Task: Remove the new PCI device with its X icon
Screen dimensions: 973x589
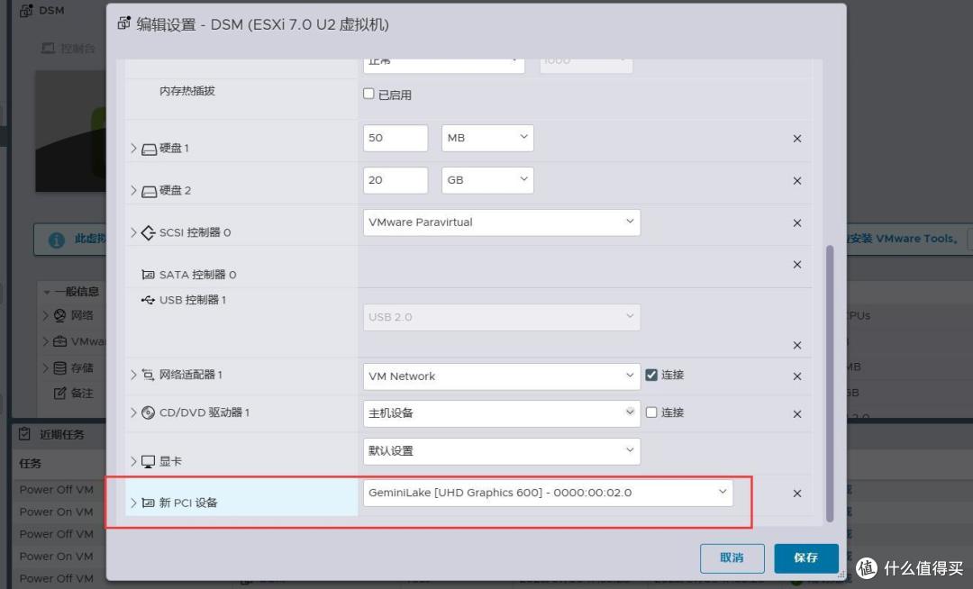Action: pyautogui.click(x=797, y=493)
